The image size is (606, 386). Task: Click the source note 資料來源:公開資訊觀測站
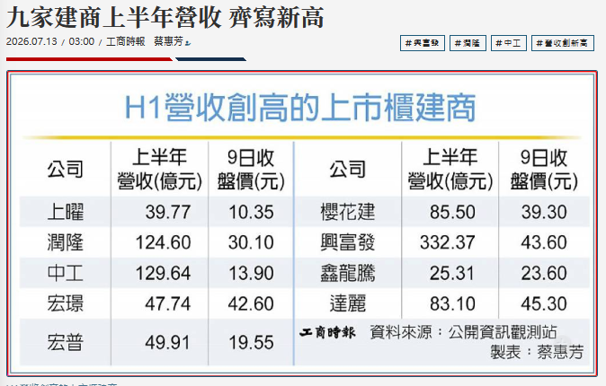[463, 332]
